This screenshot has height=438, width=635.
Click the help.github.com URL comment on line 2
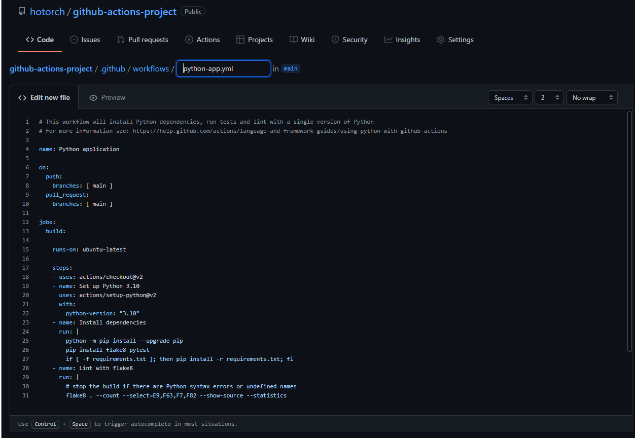[x=290, y=131]
